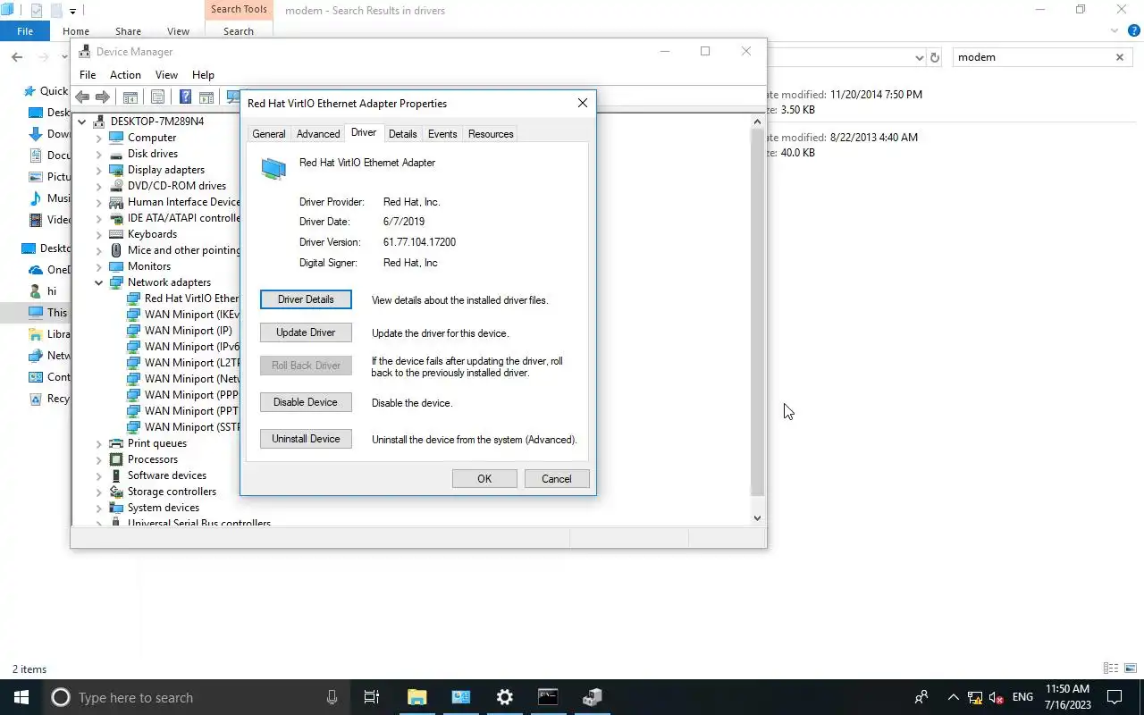Click the muted volume tray icon
Viewport: 1144px width, 715px height.
click(x=997, y=697)
